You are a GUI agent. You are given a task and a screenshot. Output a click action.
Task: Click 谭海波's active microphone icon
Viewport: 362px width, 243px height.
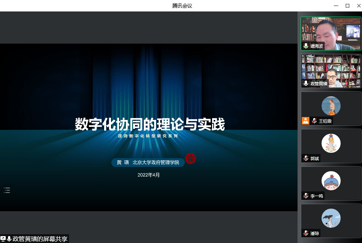(306, 46)
